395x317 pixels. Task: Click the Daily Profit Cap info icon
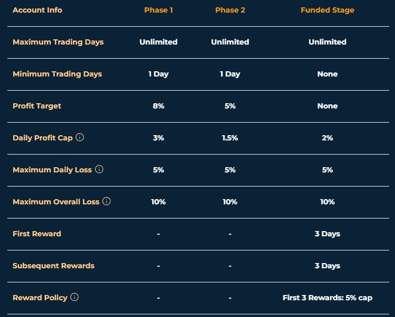point(80,137)
